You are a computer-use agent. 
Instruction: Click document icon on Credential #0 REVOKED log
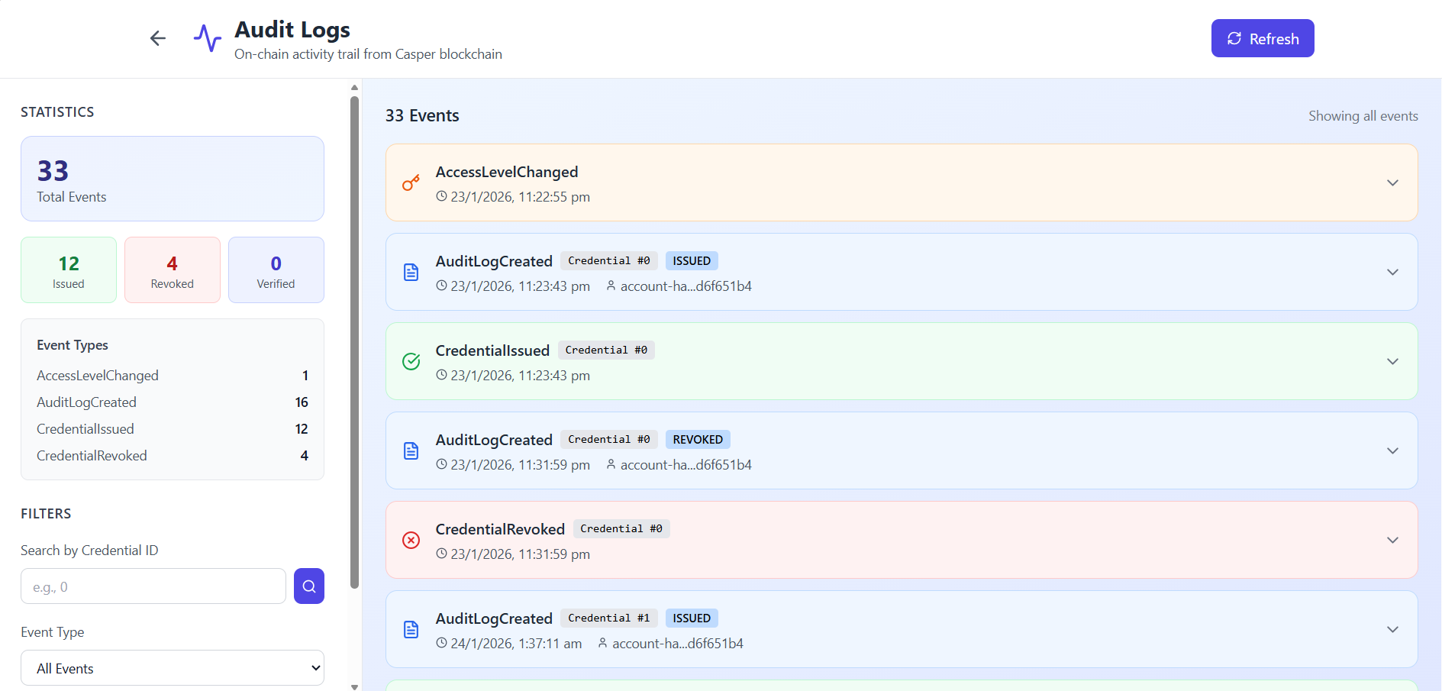click(x=411, y=451)
